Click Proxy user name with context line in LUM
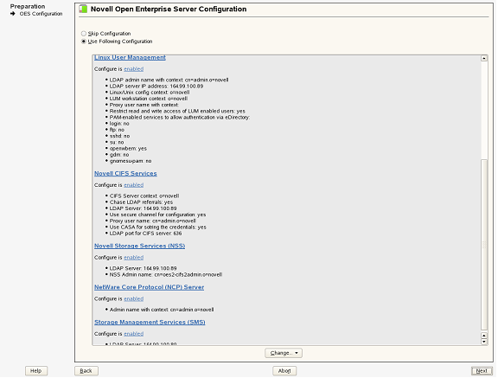Image resolution: width=498 pixels, height=378 pixels. click(144, 105)
